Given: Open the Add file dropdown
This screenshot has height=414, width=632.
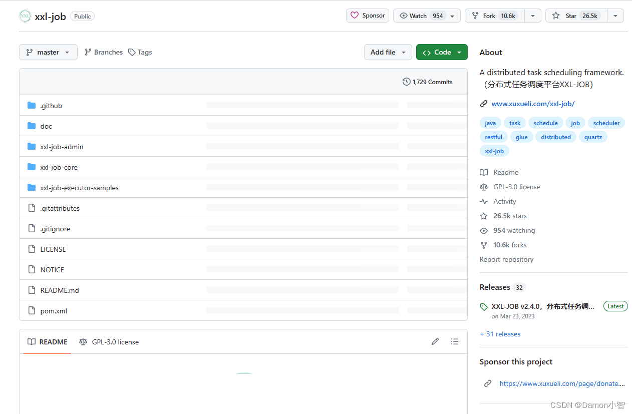Looking at the screenshot, I should point(388,52).
